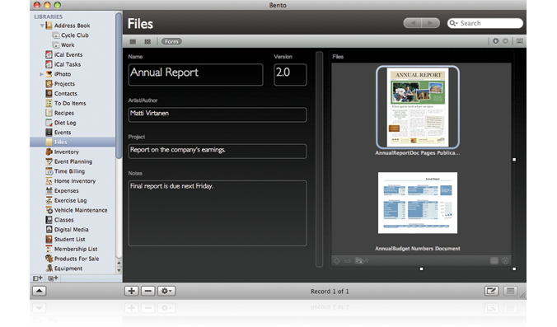Click into the Notes field
Image resolution: width=557 pixels, height=327 pixels.
(218, 213)
